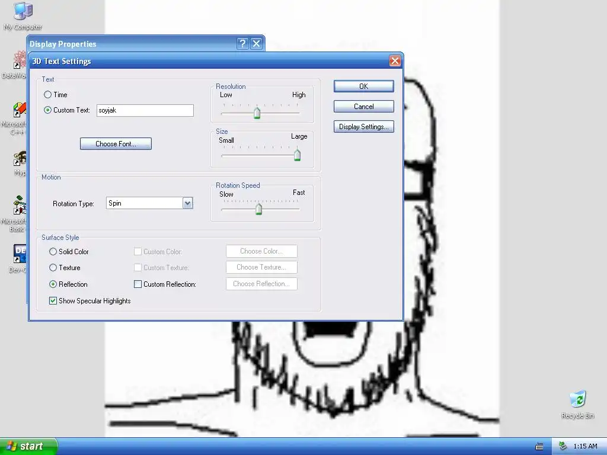The height and width of the screenshot is (455, 607).
Task: Click the Rotation Speed slider thumb
Action: 258,209
